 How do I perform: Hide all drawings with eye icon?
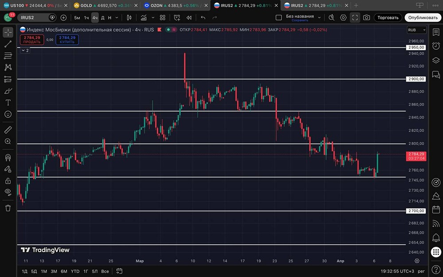point(8,192)
